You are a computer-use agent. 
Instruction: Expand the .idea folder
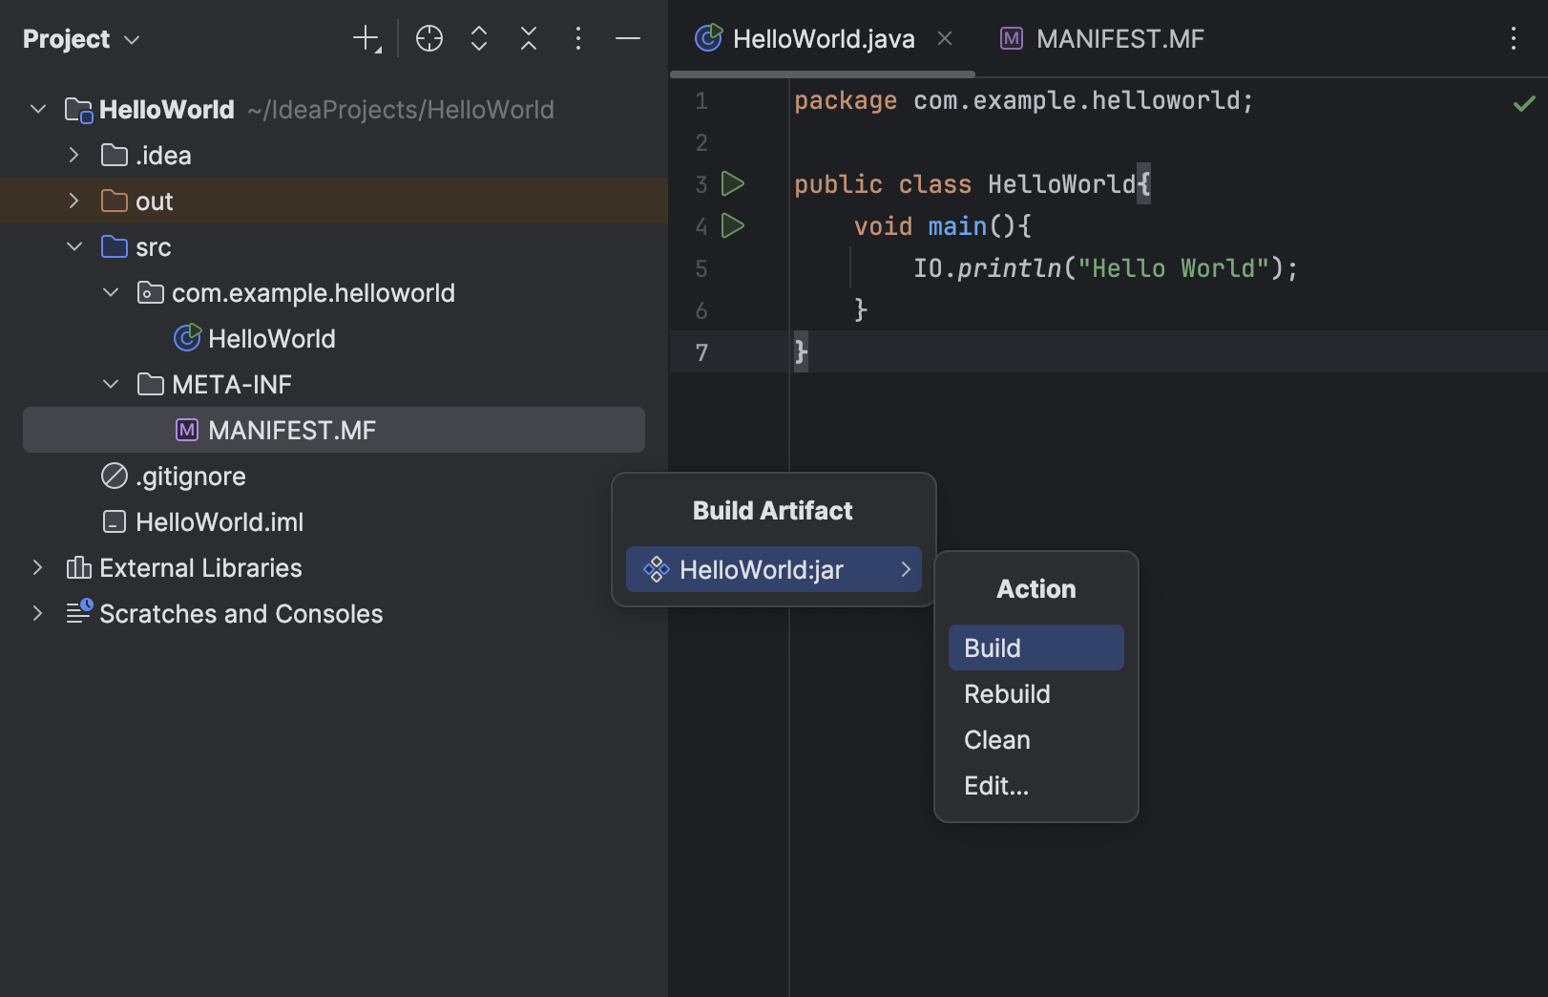pos(73,155)
